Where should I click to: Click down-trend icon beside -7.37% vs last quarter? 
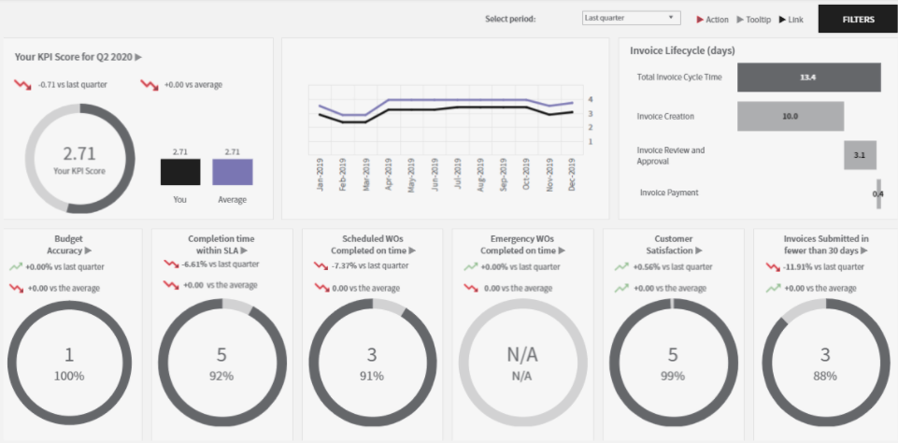point(321,266)
